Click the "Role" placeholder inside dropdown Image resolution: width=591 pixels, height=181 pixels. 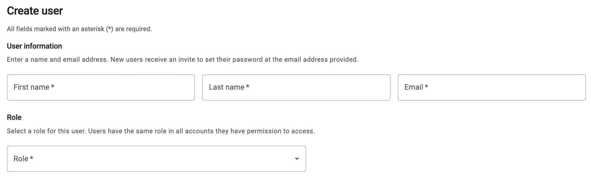tap(21, 159)
